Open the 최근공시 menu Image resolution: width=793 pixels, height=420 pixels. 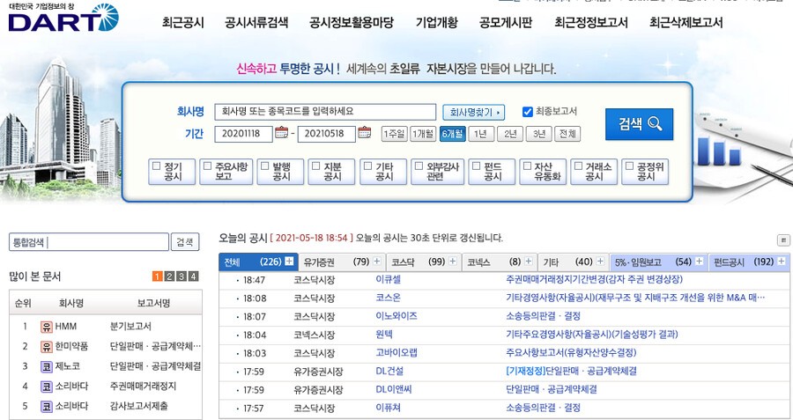[183, 22]
